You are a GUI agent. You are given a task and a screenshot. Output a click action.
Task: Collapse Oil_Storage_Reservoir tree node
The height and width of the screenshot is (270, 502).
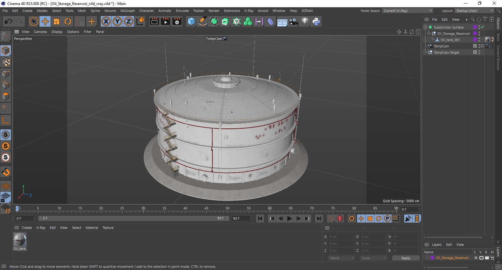click(429, 34)
